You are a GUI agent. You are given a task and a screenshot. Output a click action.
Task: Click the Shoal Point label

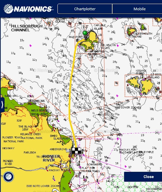pos(39,114)
